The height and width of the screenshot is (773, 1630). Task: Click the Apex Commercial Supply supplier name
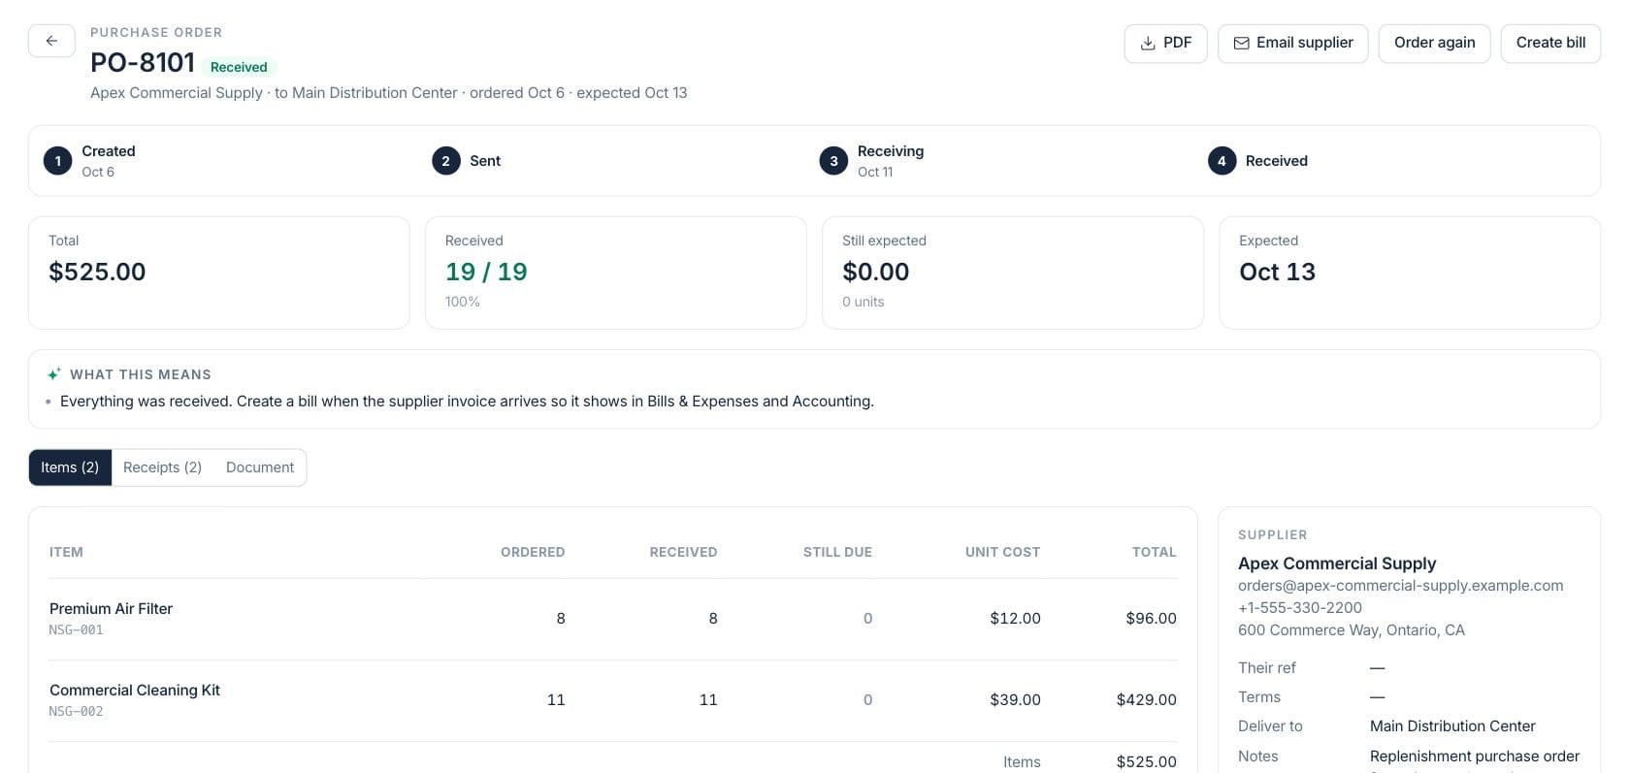coord(1337,564)
